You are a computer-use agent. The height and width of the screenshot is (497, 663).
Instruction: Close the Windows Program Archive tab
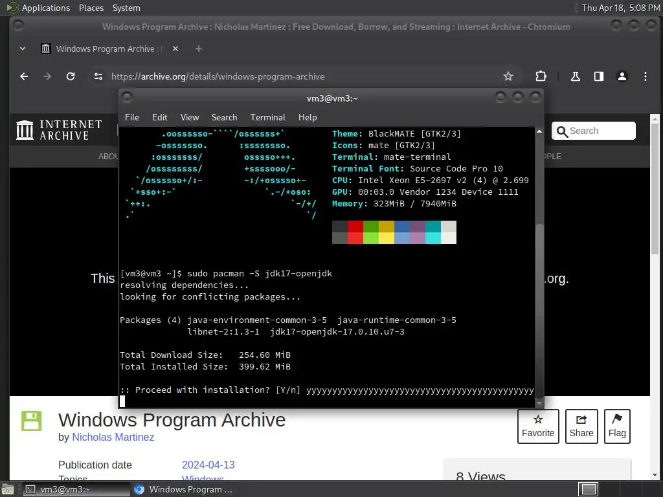click(x=175, y=49)
